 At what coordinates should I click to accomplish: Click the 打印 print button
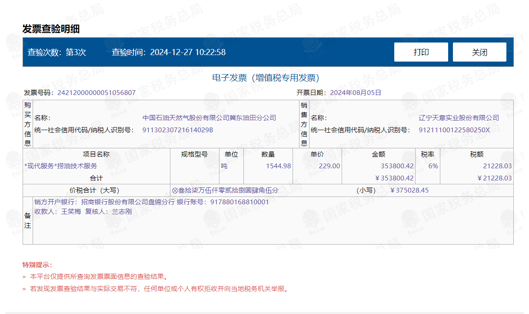click(x=421, y=52)
